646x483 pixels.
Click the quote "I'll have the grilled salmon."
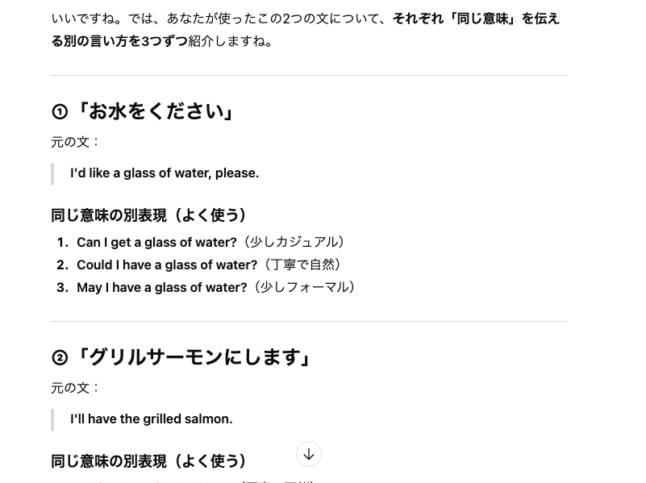(x=152, y=418)
